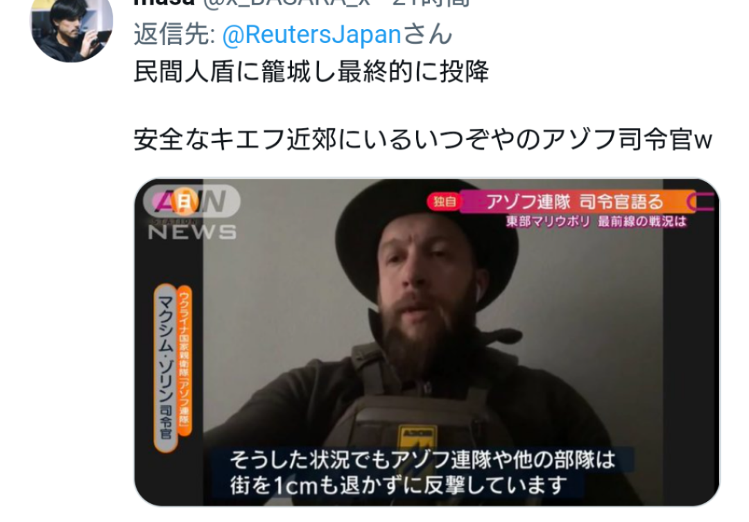
Task: Click the tweet text 民間人盾に籠城し最終的に投降
Action: pyautogui.click(x=311, y=72)
